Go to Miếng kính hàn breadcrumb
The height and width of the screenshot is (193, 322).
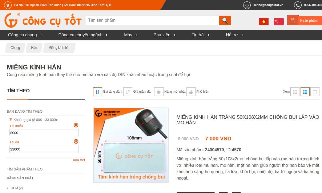[59, 48]
